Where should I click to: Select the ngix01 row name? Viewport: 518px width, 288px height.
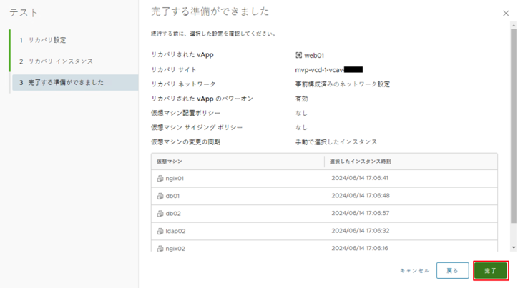click(175, 178)
